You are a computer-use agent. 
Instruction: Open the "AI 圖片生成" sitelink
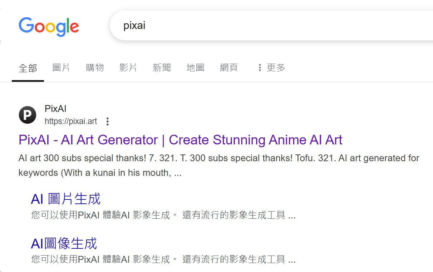pyautogui.click(x=66, y=199)
